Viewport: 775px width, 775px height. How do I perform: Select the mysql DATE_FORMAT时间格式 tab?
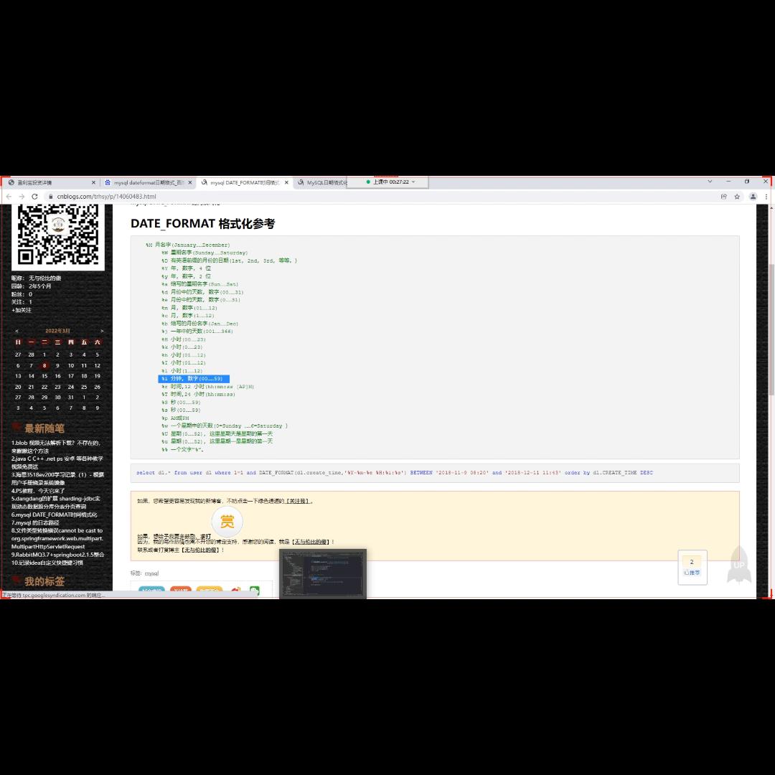(x=244, y=182)
